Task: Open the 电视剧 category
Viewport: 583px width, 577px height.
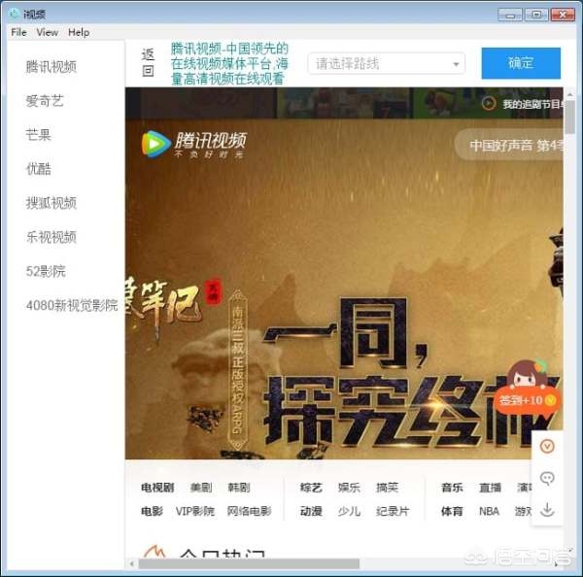Action: (x=157, y=488)
